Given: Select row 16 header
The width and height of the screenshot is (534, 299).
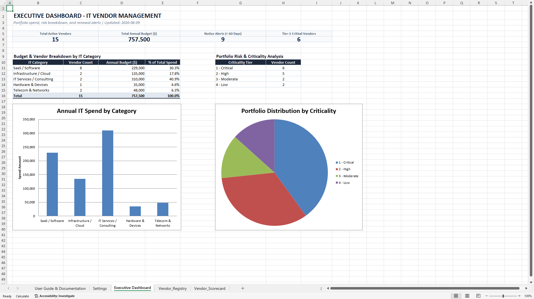Looking at the screenshot, I should point(3,96).
